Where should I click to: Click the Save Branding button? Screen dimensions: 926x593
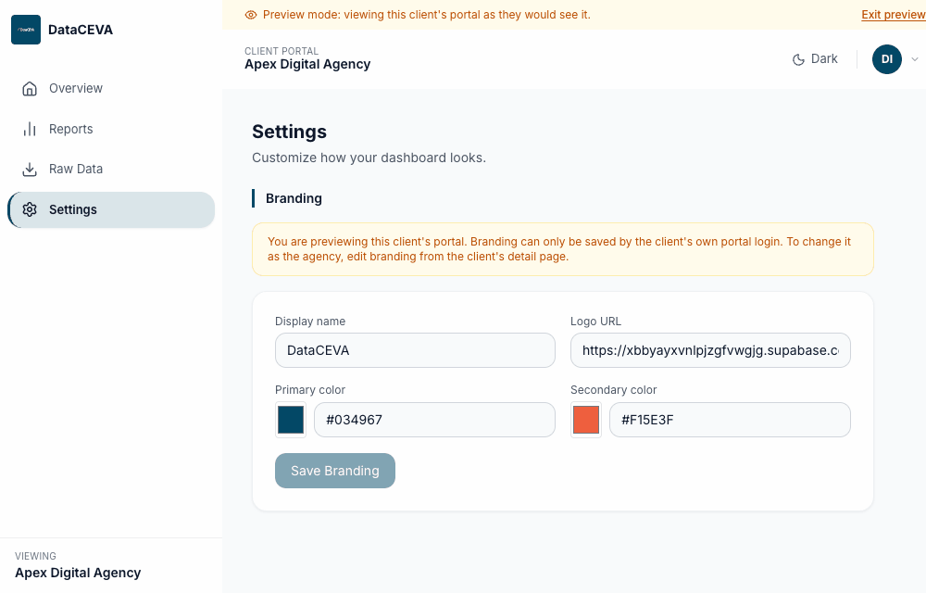pyautogui.click(x=335, y=471)
